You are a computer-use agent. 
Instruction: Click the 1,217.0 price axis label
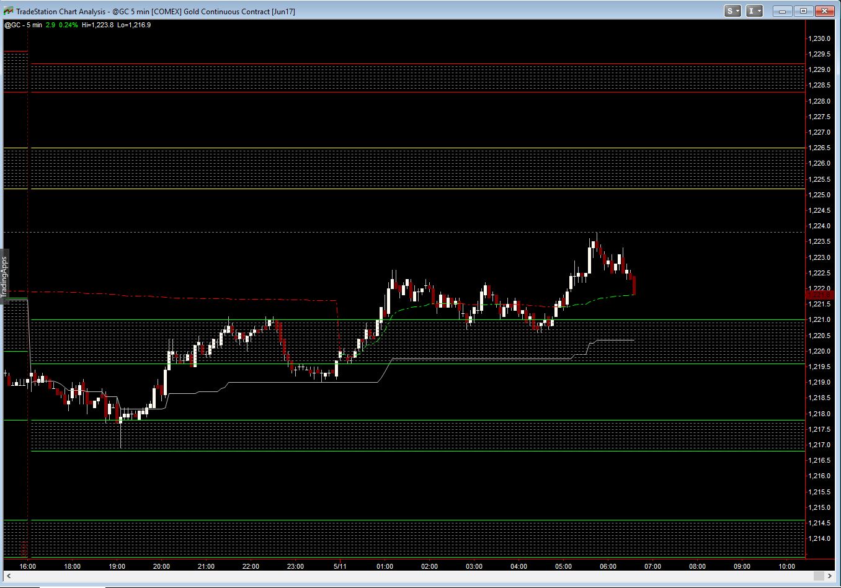click(819, 445)
